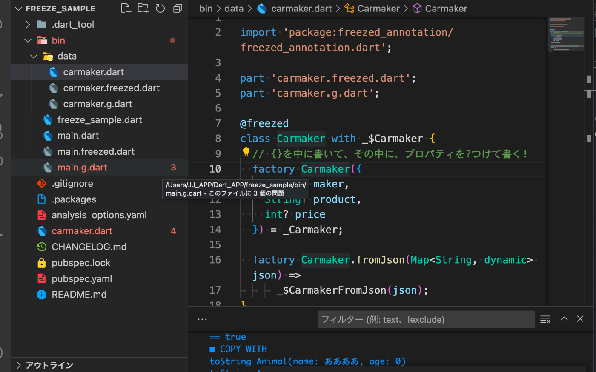Click the history icon beside CHANGELOG.md
The width and height of the screenshot is (596, 372).
click(x=42, y=247)
